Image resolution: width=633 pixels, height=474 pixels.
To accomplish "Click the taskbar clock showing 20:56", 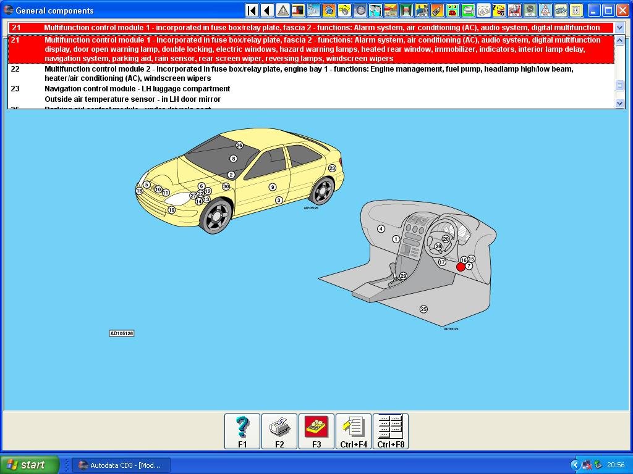I will click(616, 465).
